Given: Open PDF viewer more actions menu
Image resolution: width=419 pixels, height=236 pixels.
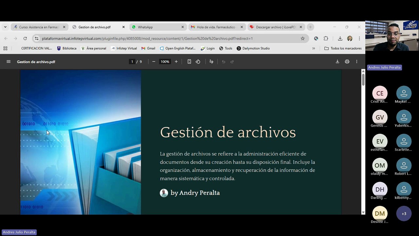Looking at the screenshot, I should point(357,62).
